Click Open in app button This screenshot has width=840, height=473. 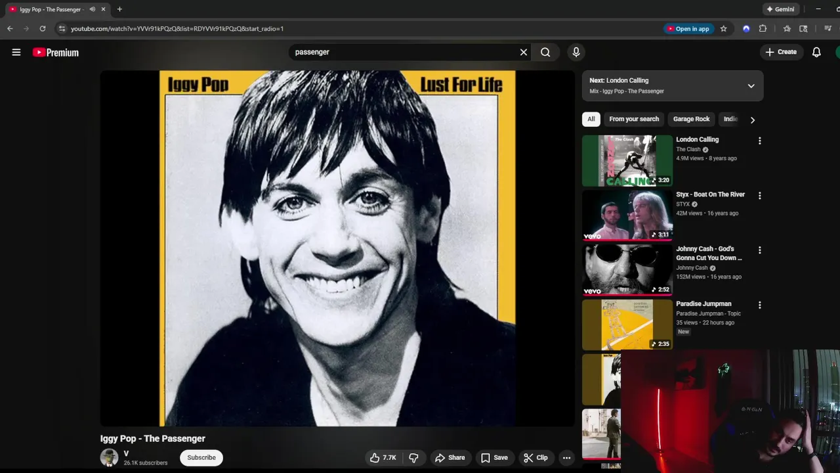pyautogui.click(x=688, y=29)
